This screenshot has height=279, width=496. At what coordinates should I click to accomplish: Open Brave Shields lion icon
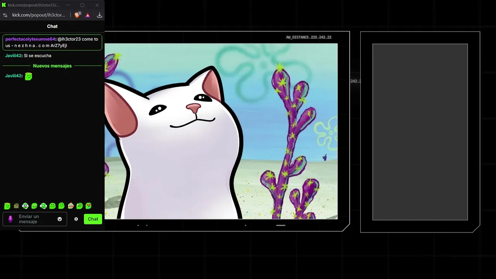pos(77,15)
